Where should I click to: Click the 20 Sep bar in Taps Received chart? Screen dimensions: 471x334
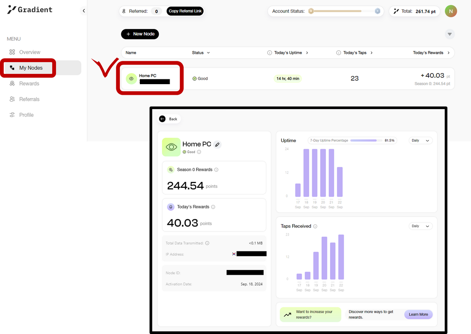325,258
